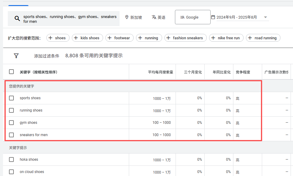Screen dimensions: 293x176
Task: Sort by 平均每月搜索量 column header
Action: [160, 72]
